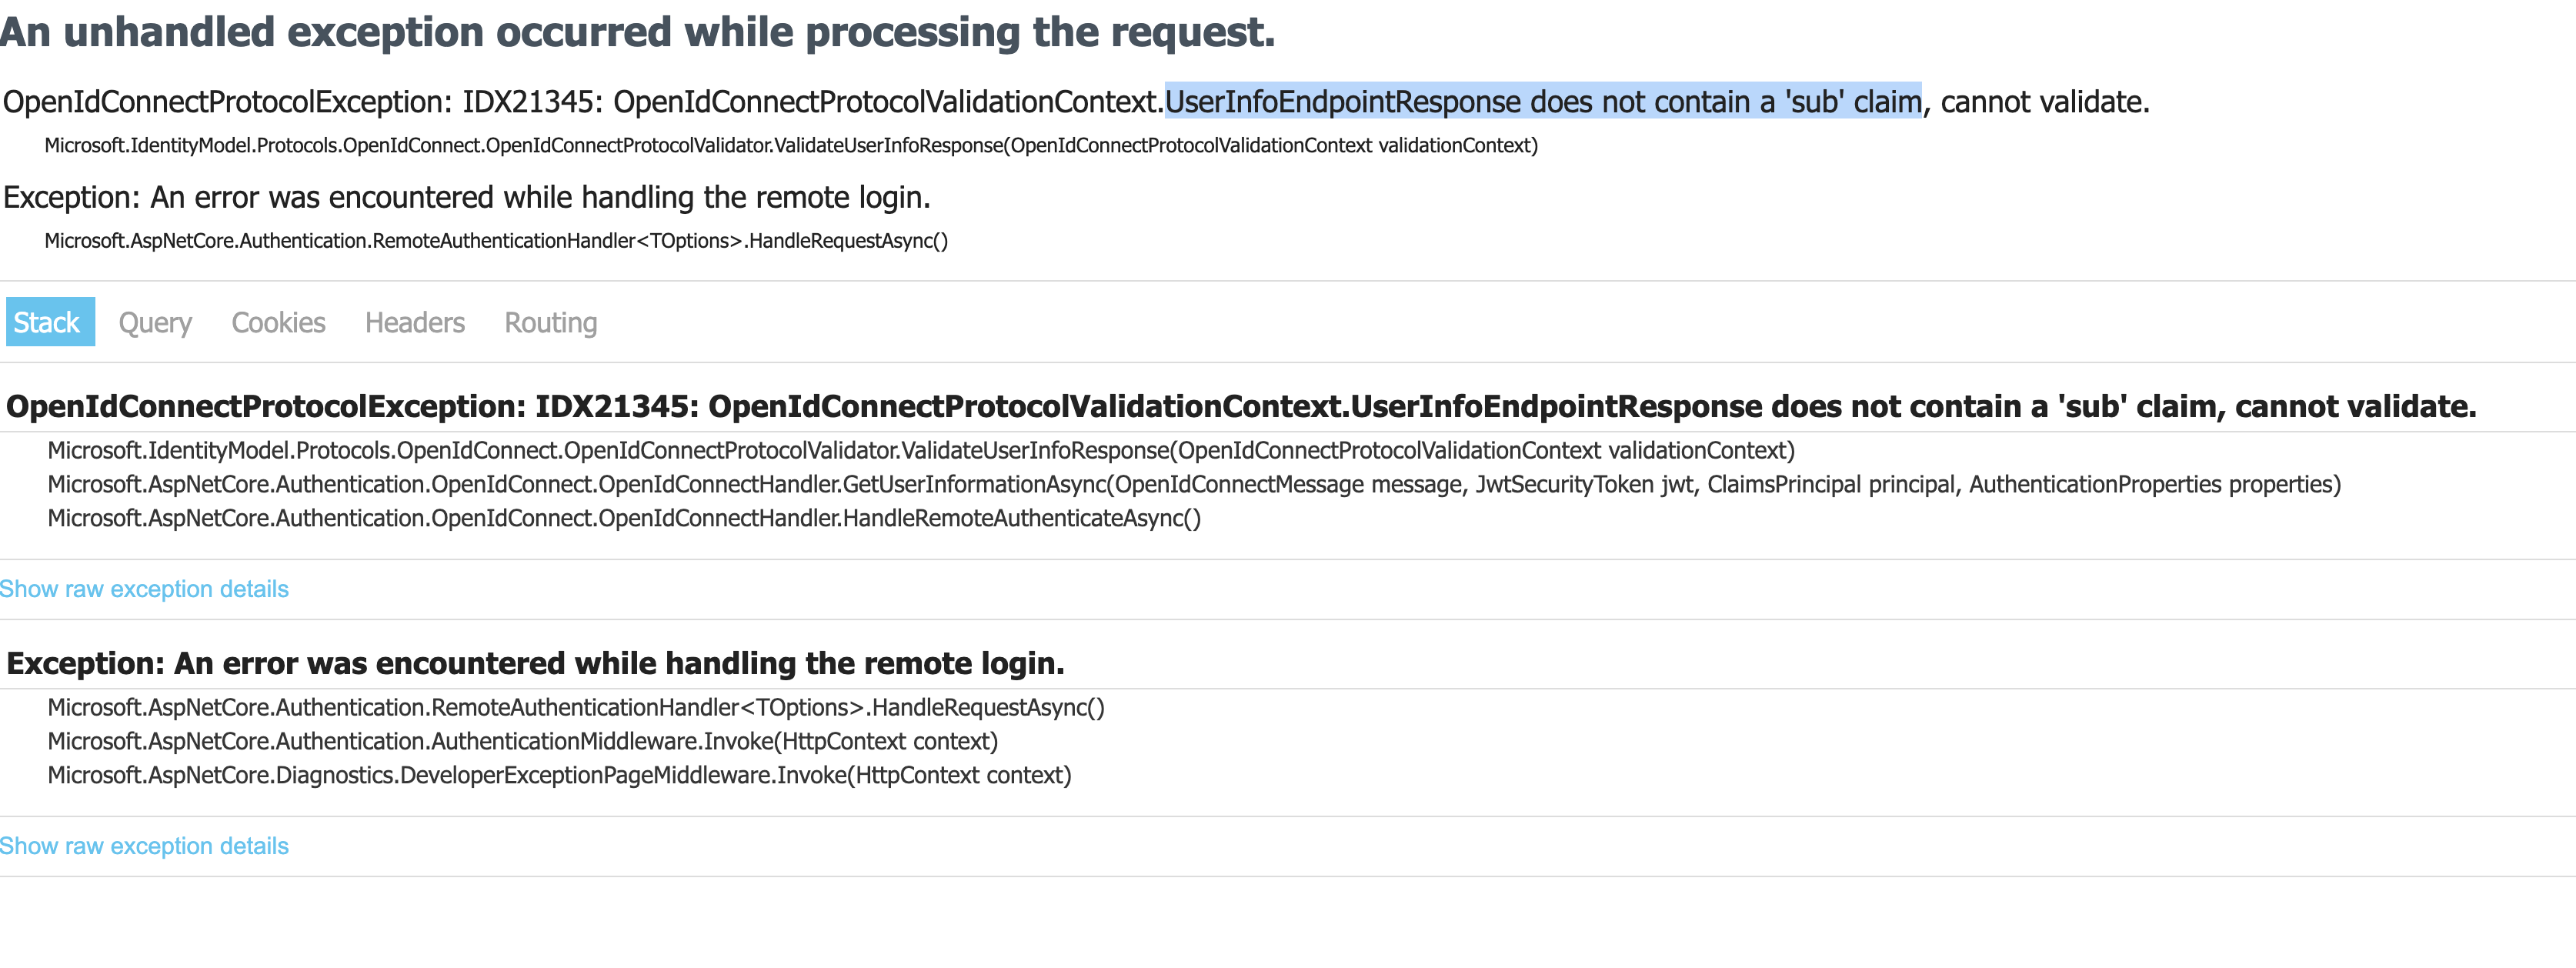2576x968 pixels.
Task: Click the AuthenticationMiddleware.Invoke stack frame
Action: pyautogui.click(x=523, y=741)
